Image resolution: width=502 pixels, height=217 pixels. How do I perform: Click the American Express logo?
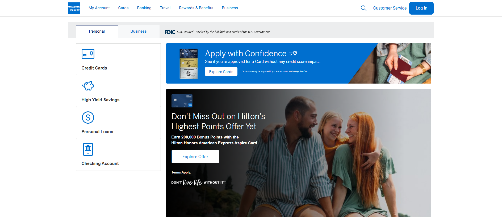(x=74, y=8)
